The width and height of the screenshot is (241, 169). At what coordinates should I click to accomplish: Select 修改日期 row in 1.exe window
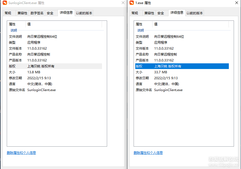pos(182,78)
